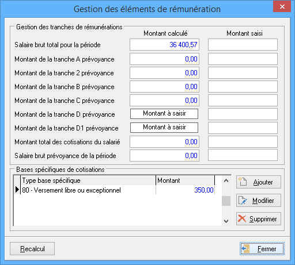This screenshot has width=295, height=265.
Task: Click the Modifier pencil edit icon
Action: pyautogui.click(x=243, y=201)
